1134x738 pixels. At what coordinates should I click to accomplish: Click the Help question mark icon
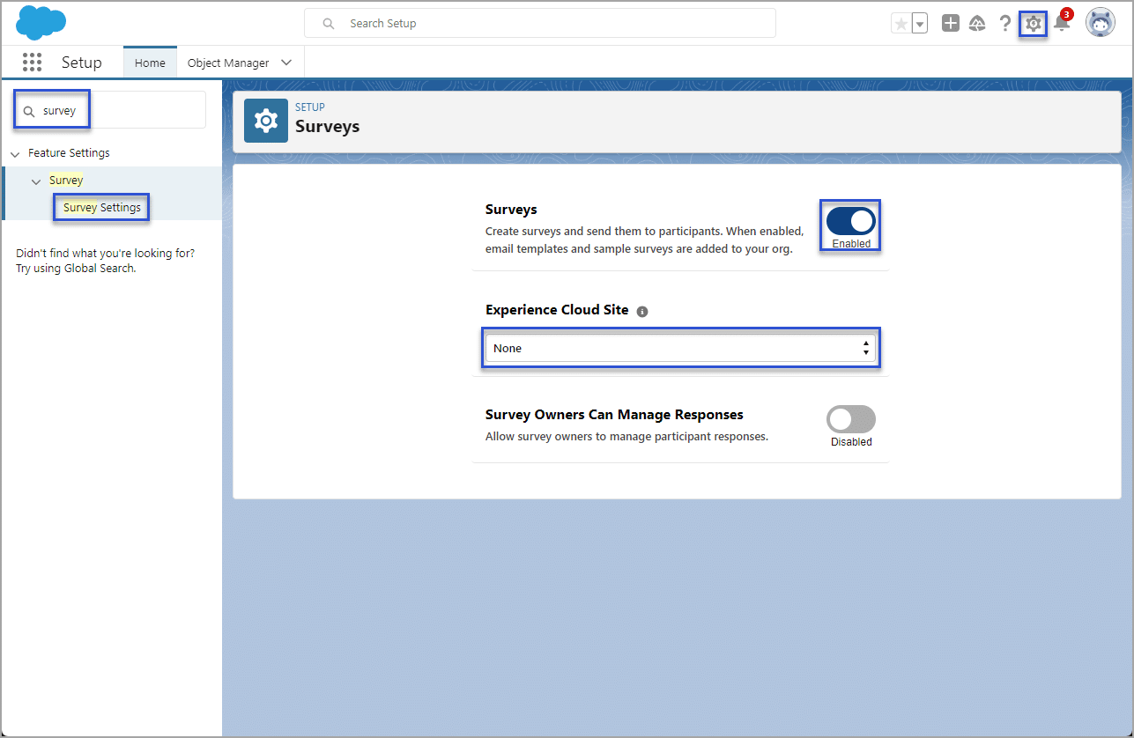1004,24
